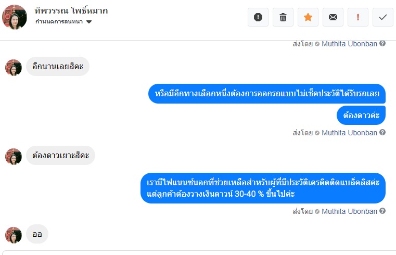Click the blue ต้องดาวค่ะ message bubble
396x255 pixels.
(361, 116)
